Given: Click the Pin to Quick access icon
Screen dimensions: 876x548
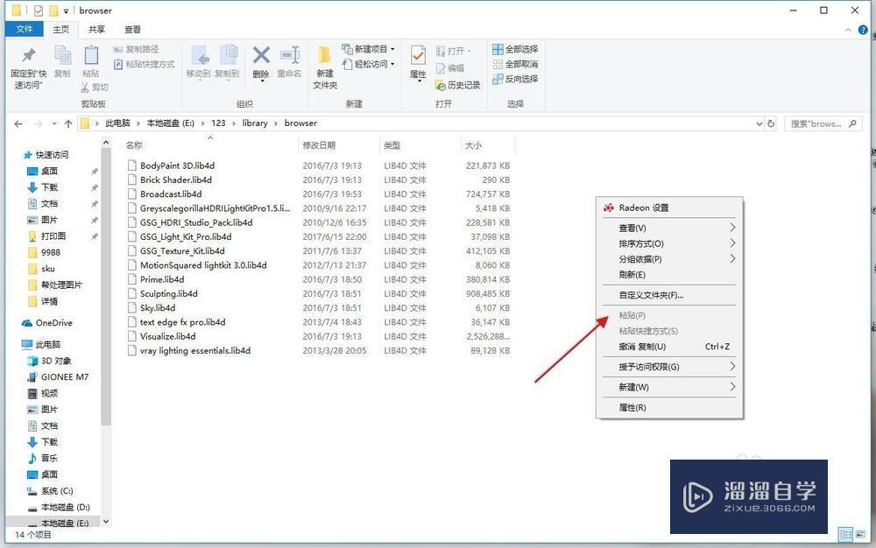Looking at the screenshot, I should tap(28, 55).
